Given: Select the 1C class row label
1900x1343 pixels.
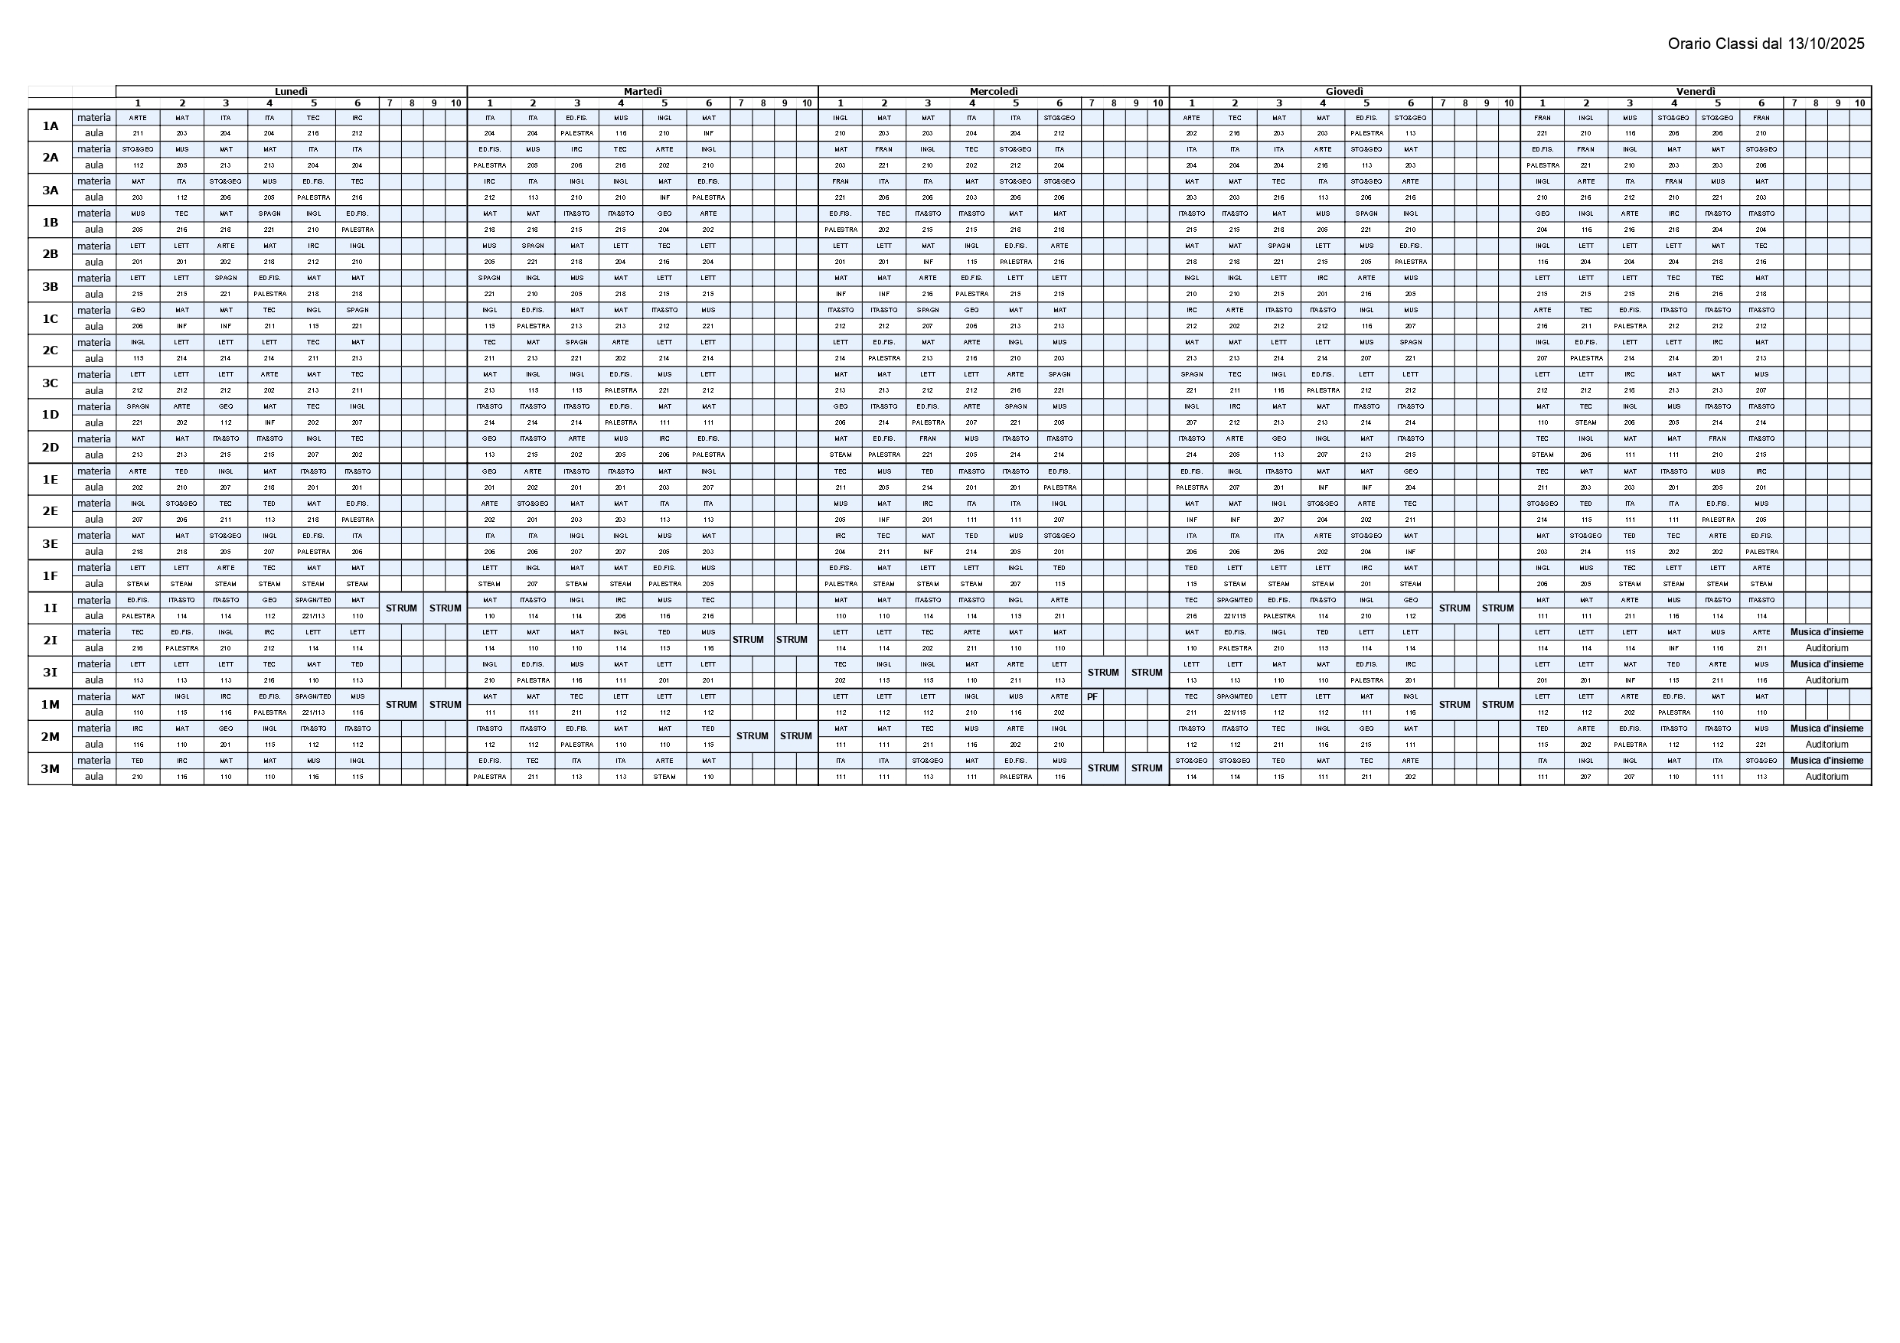Looking at the screenshot, I should 51,318.
